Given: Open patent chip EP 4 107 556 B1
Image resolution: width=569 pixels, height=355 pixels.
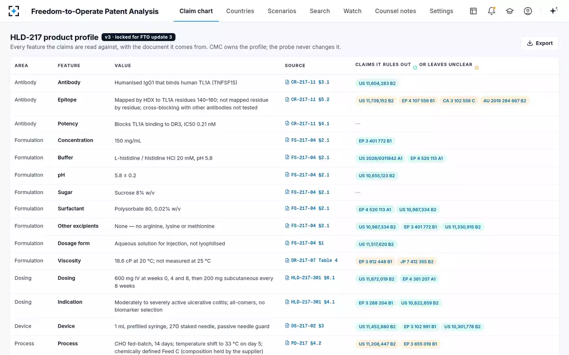Looking at the screenshot, I should click(x=418, y=101).
